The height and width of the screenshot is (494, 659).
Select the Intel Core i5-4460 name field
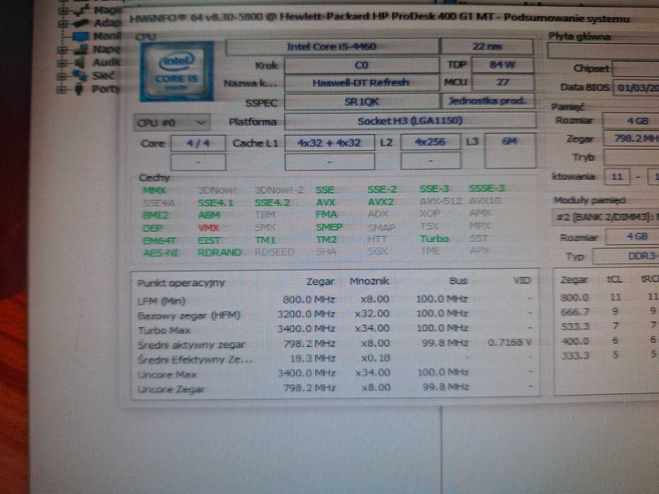click(x=332, y=47)
